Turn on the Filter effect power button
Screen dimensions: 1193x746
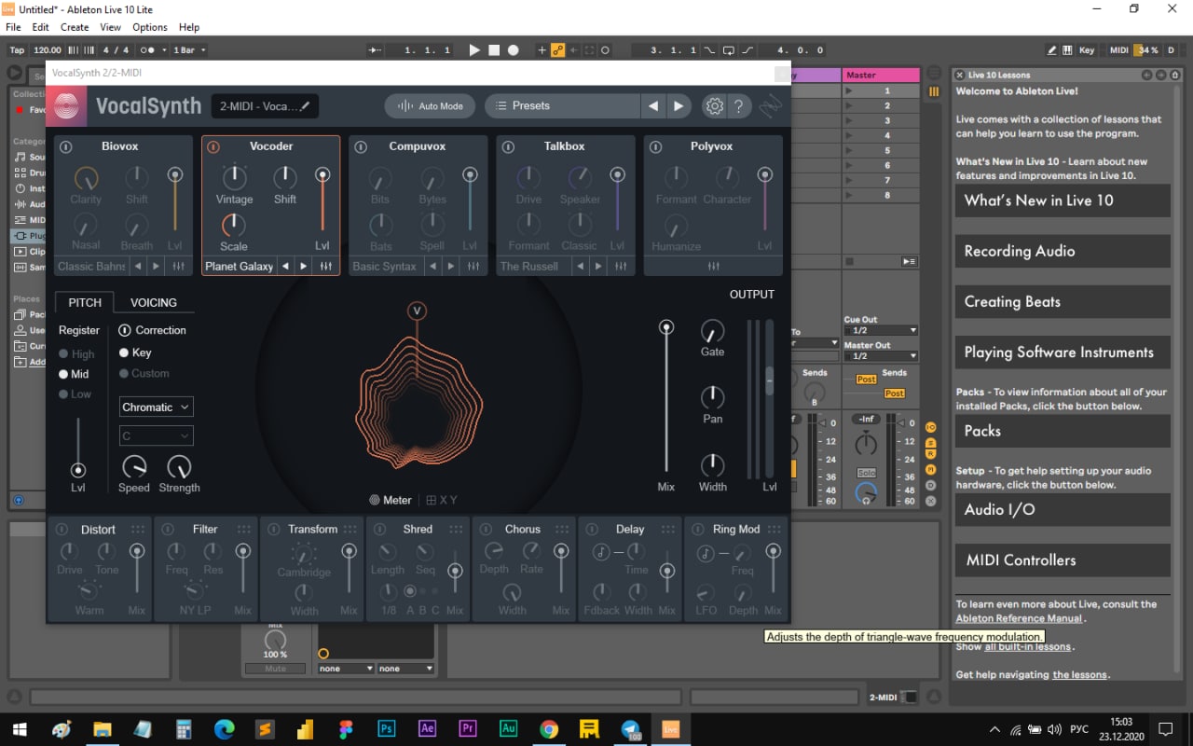(x=167, y=530)
